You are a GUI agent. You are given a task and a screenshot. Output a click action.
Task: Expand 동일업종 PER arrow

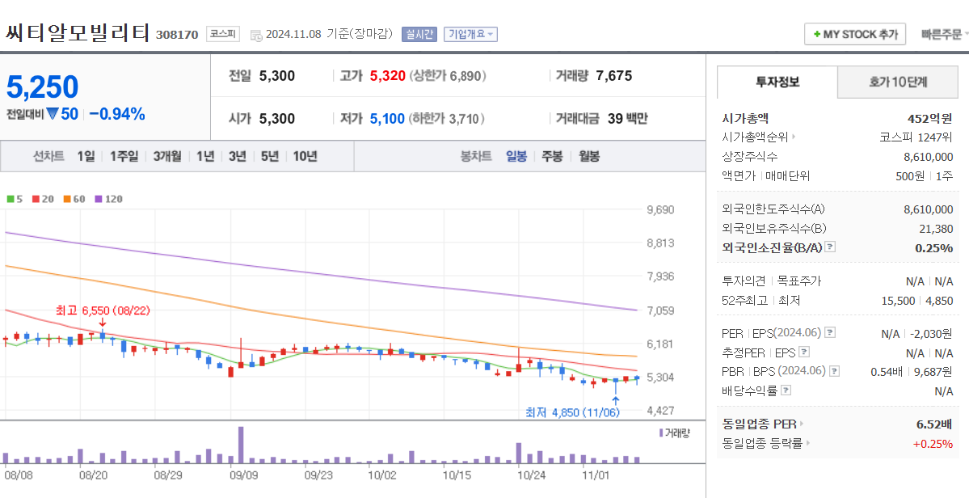point(803,424)
